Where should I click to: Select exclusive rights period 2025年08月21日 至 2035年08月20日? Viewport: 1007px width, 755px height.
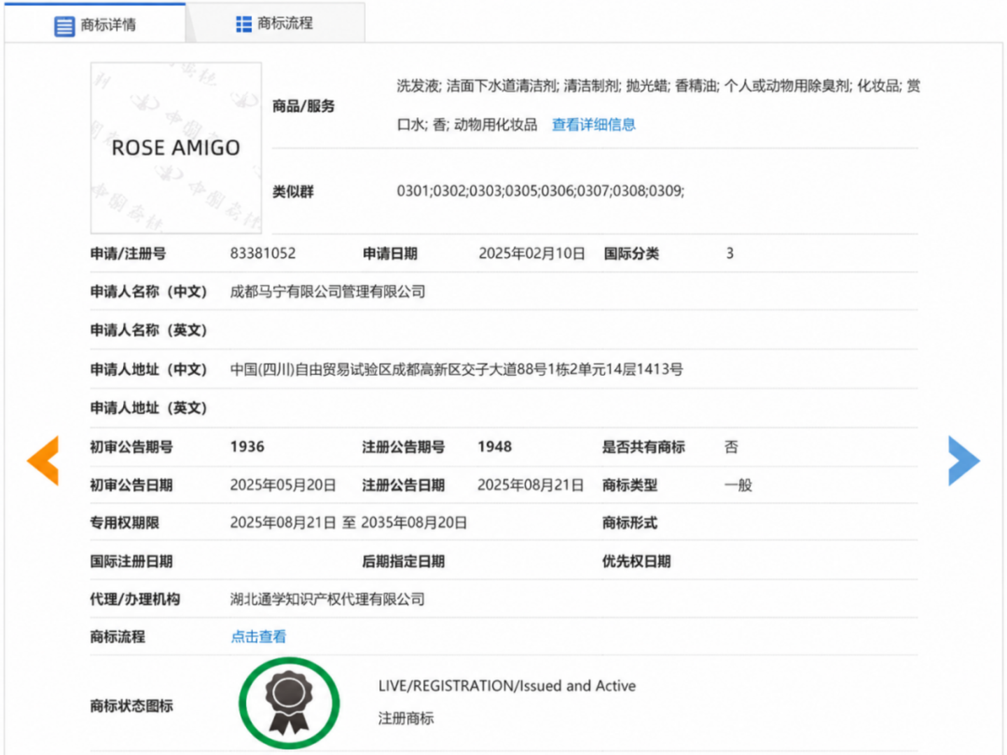pyautogui.click(x=348, y=523)
